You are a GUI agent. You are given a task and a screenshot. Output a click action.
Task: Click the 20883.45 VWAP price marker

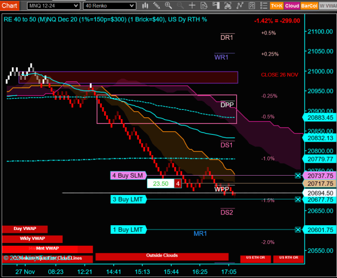coord(320,117)
